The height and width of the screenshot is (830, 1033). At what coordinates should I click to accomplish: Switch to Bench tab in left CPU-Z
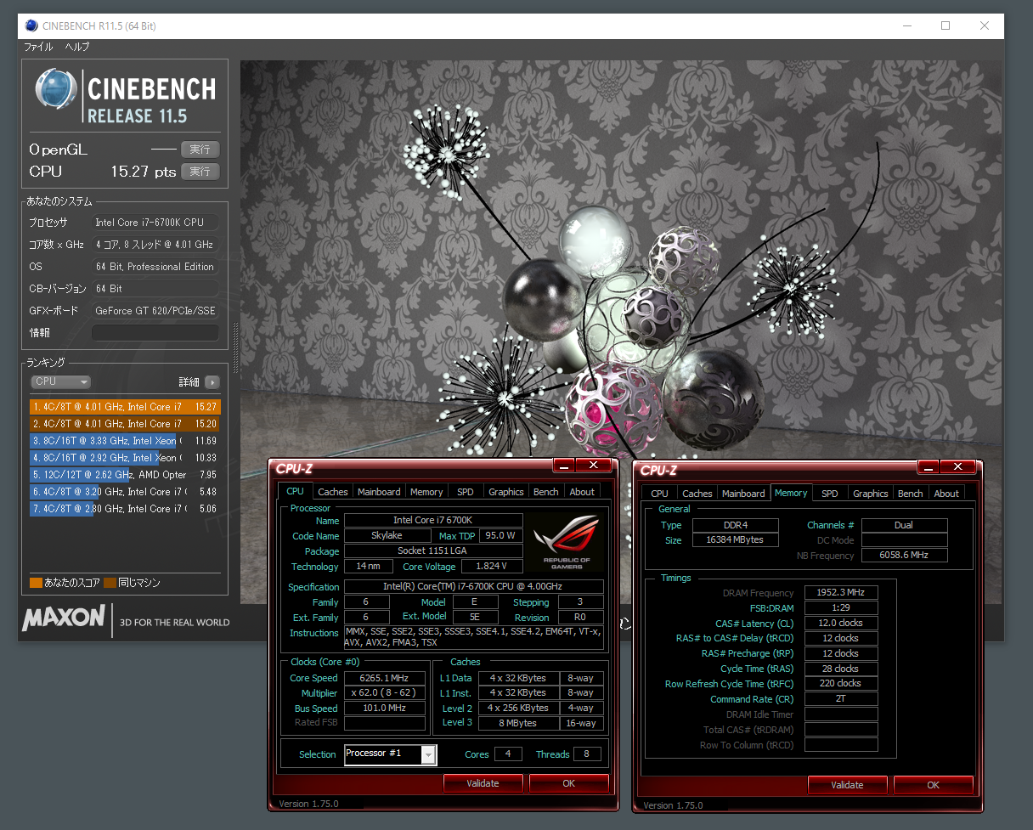tap(546, 492)
